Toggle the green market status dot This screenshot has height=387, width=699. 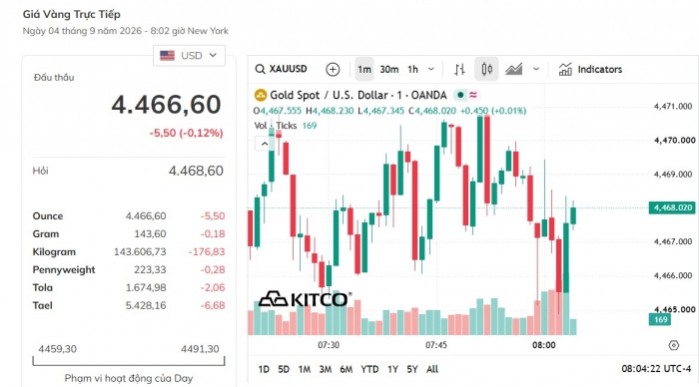[460, 95]
